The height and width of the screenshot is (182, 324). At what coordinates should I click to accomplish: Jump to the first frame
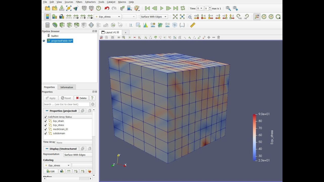click(x=147, y=8)
